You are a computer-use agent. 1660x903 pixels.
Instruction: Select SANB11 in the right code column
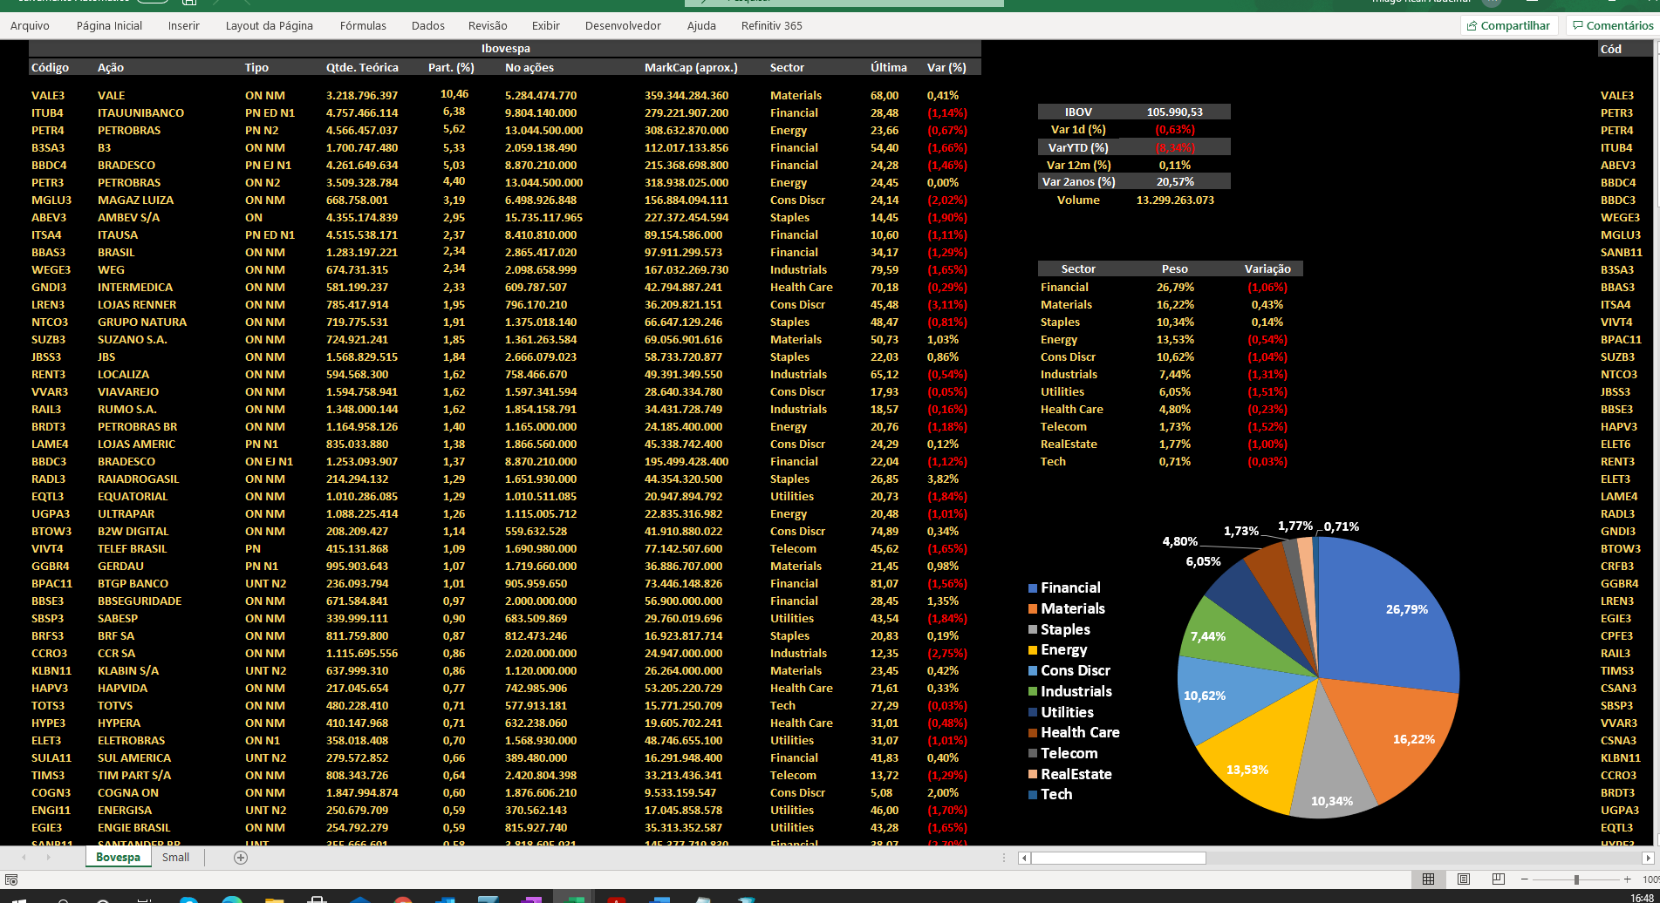click(1621, 252)
